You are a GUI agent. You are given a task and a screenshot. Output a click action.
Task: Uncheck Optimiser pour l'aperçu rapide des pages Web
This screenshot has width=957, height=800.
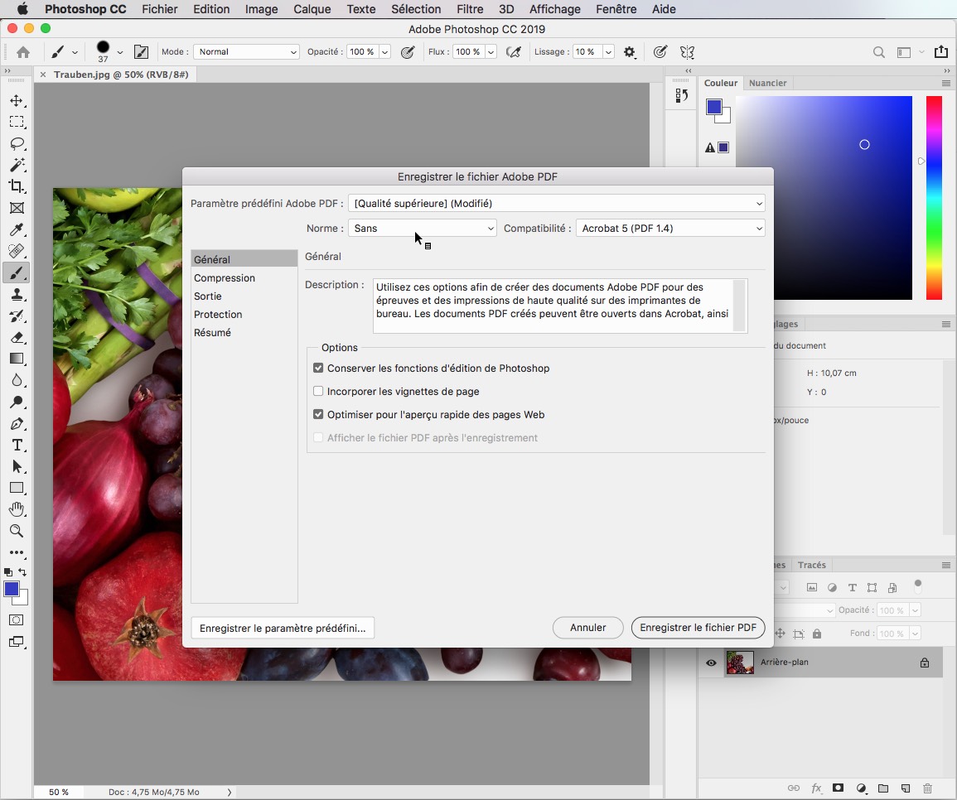click(x=318, y=414)
